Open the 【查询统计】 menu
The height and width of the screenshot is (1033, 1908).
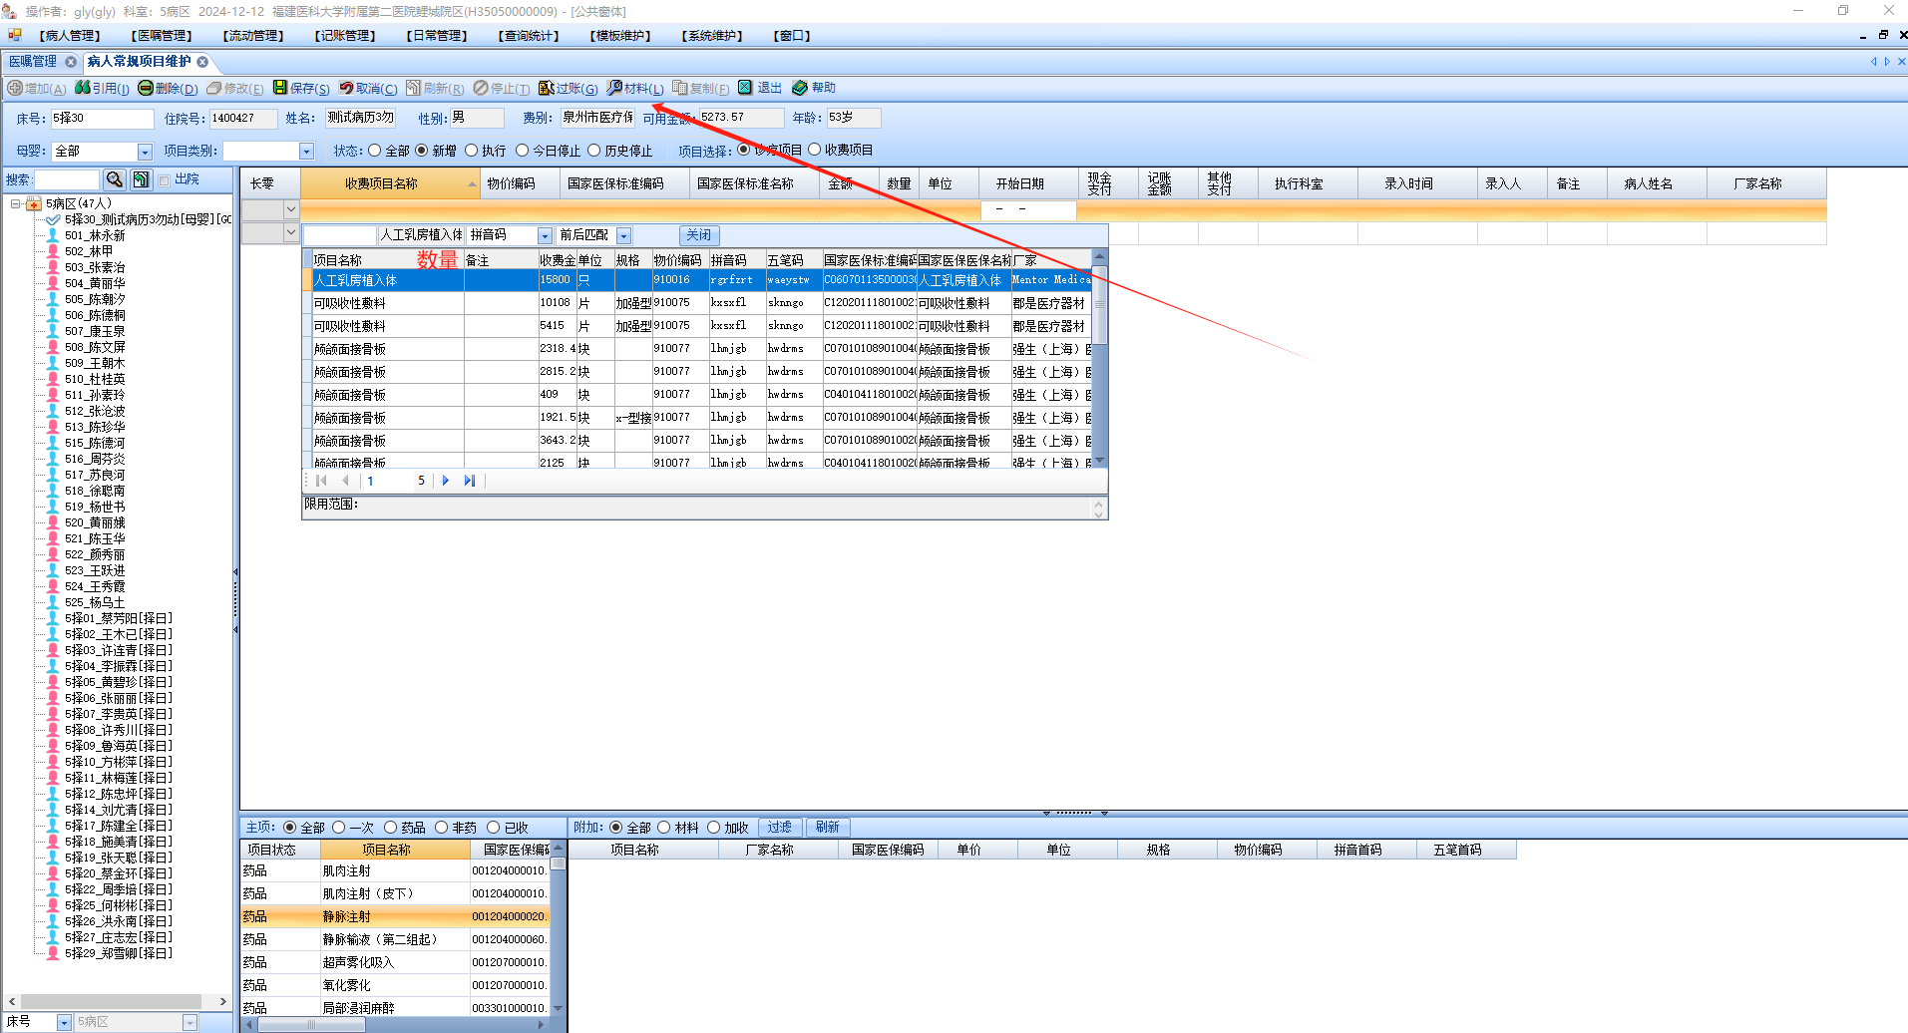coord(529,36)
